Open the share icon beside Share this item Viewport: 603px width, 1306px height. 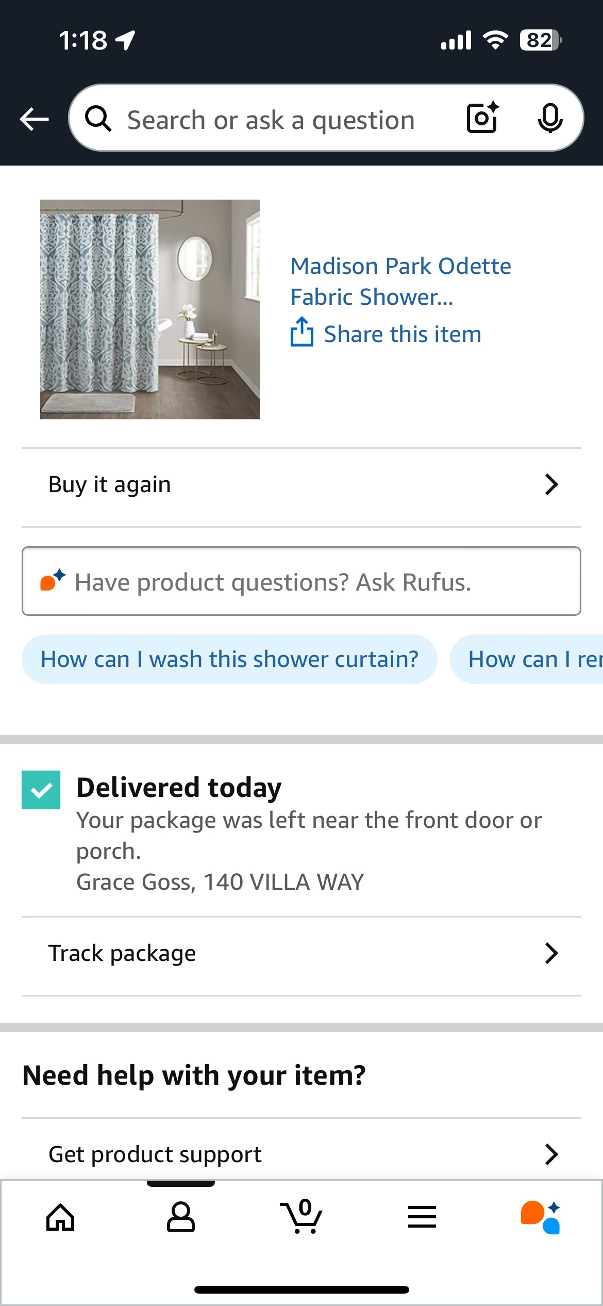coord(302,332)
